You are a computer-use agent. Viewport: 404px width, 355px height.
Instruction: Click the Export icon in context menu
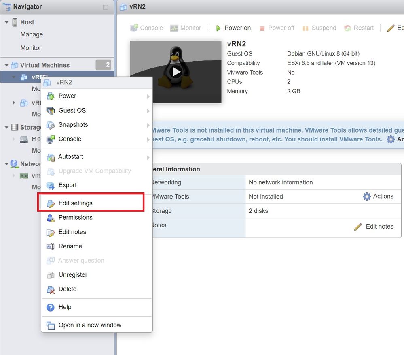click(x=51, y=185)
